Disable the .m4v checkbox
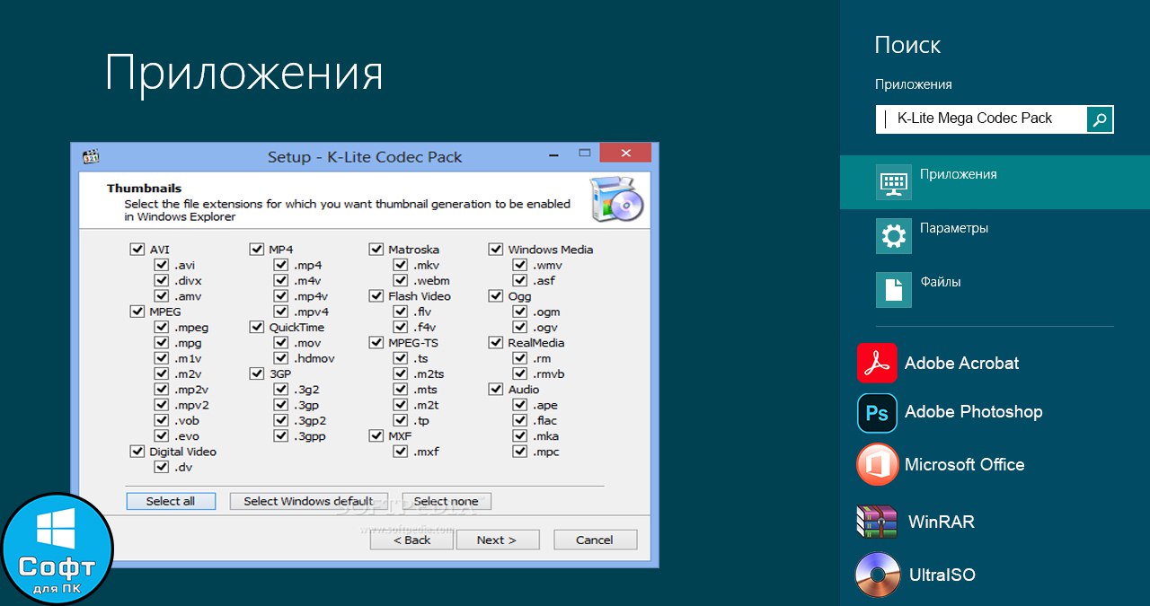Screen dimensions: 1150x606 tap(280, 280)
